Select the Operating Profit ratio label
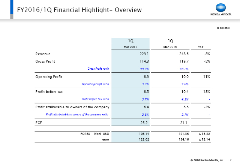The height and width of the screenshot is (166, 240). point(95,84)
